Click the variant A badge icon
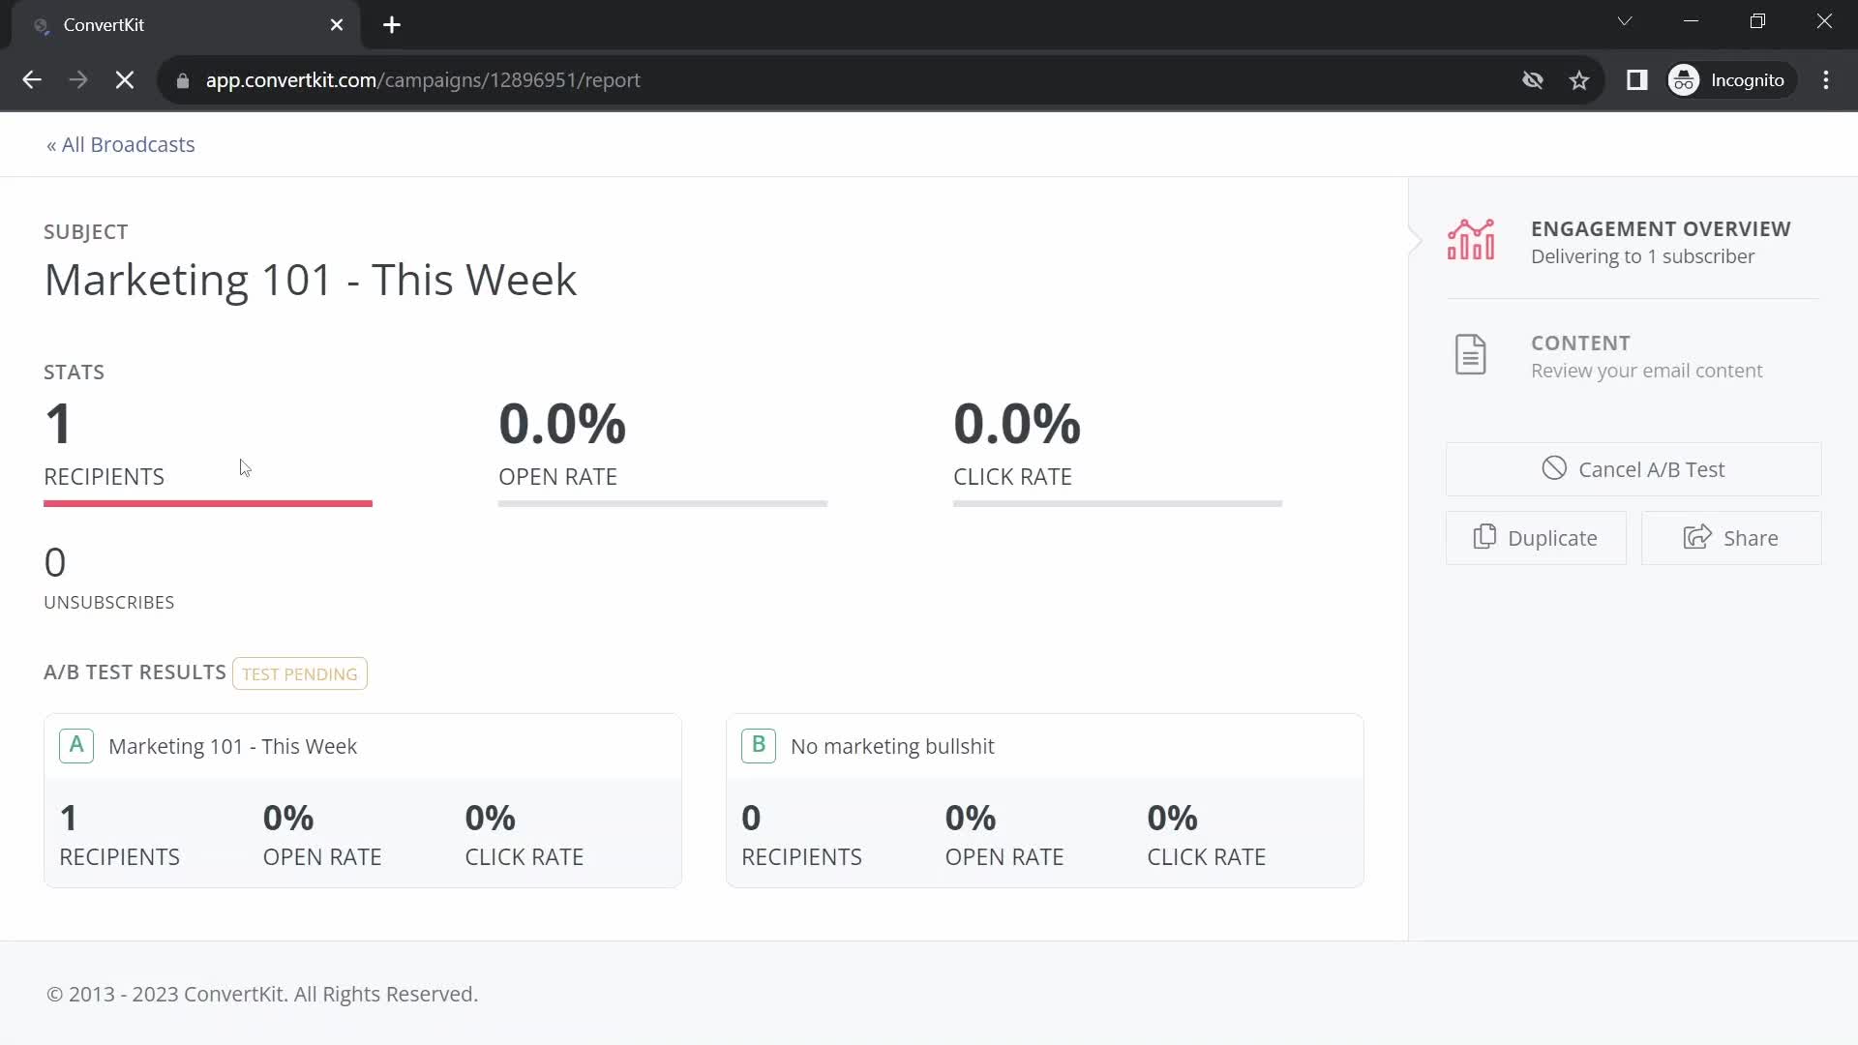 click(x=76, y=746)
